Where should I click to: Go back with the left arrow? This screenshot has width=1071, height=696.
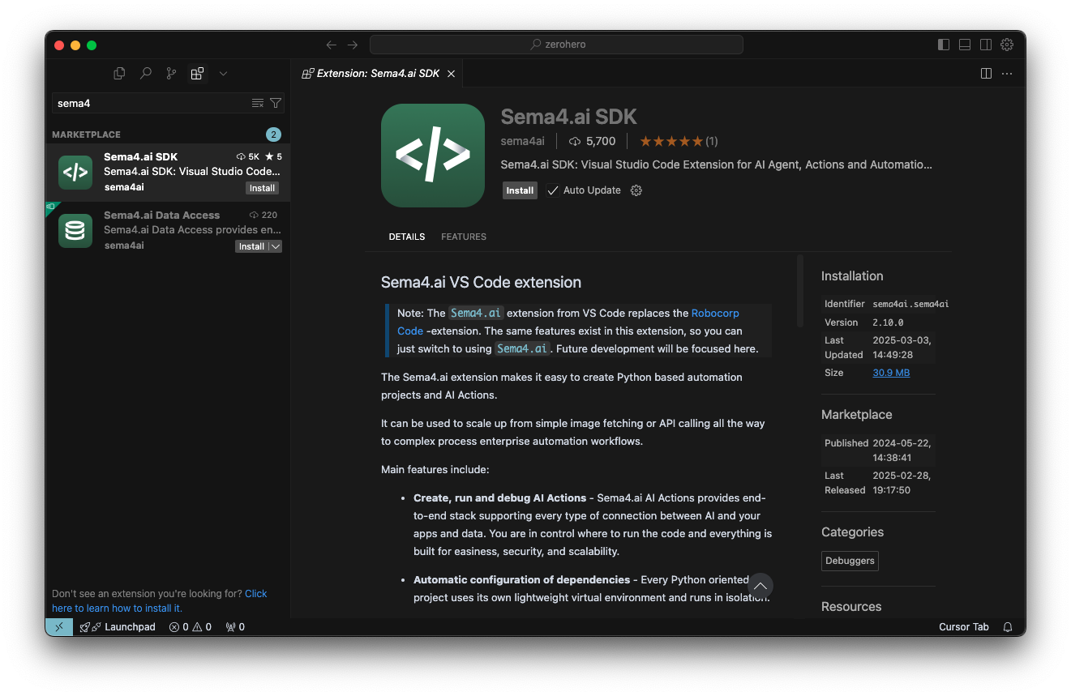tap(331, 45)
